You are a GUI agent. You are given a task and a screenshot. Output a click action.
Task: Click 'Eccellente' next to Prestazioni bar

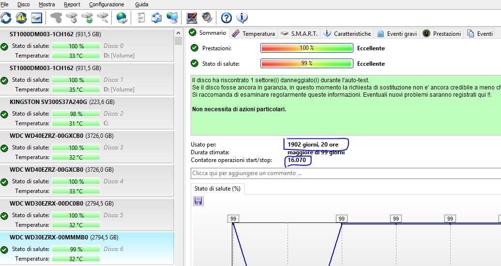click(371, 48)
